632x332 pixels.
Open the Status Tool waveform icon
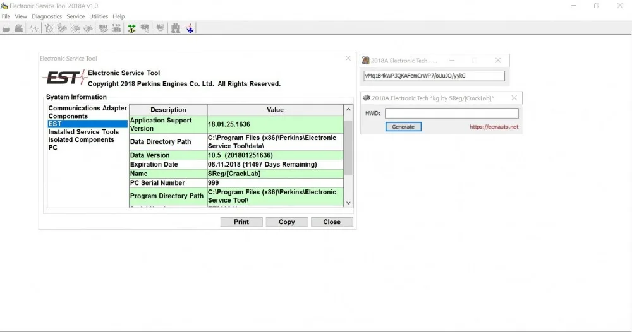pyautogui.click(x=34, y=28)
